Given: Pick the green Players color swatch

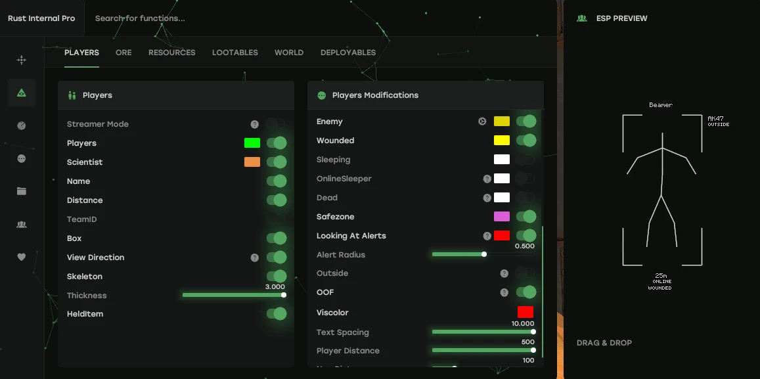Looking at the screenshot, I should pos(252,143).
